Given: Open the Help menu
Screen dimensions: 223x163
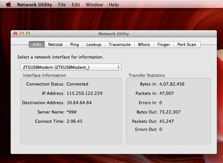Looking at the screenshot, I should pos(114,5).
